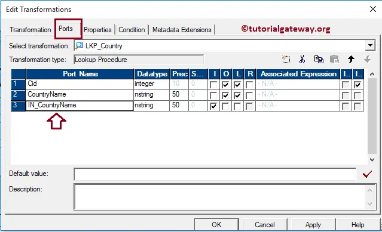Click the paste port icon

click(x=334, y=59)
